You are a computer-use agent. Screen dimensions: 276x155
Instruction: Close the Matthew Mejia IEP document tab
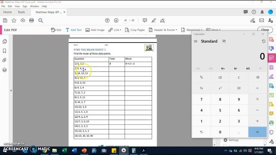pyautogui.click(x=64, y=12)
